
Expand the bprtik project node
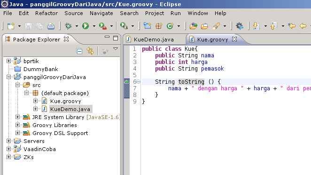[x=8, y=61]
